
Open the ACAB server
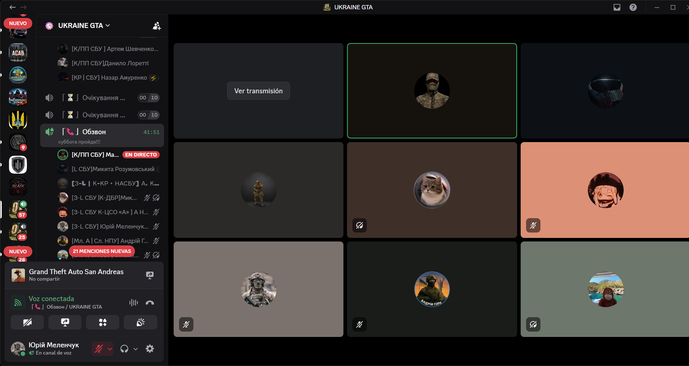coord(18,52)
